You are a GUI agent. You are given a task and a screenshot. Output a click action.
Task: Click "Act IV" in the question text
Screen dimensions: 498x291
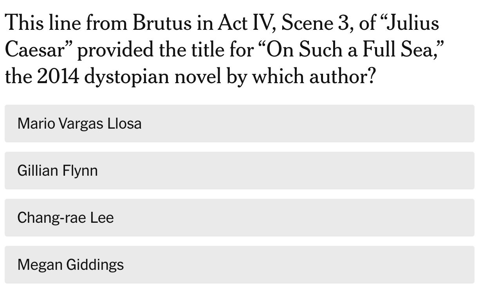pos(243,23)
